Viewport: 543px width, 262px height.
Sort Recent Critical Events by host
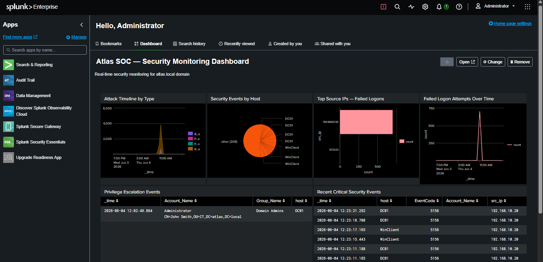tap(385, 201)
